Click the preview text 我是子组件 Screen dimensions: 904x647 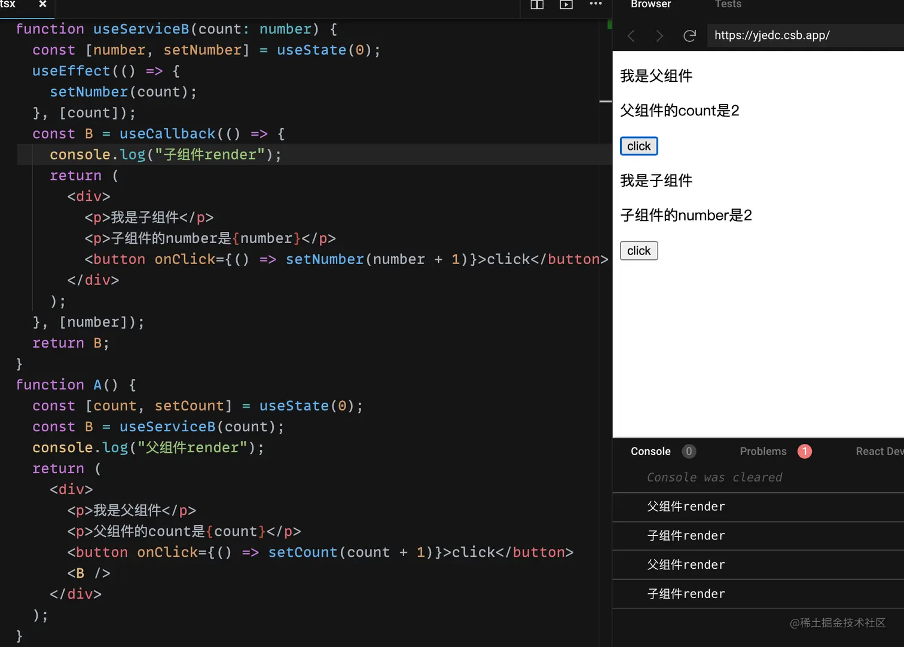656,180
